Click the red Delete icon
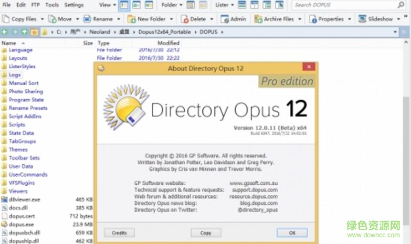 (185, 19)
